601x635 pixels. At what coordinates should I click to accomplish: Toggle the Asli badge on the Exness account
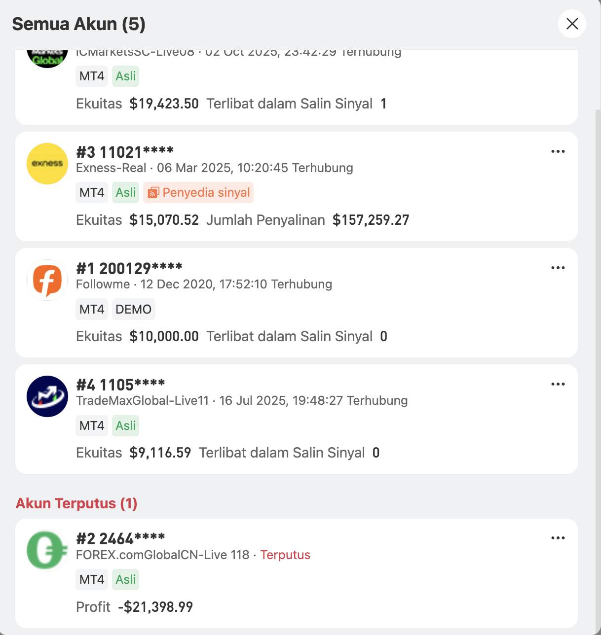tap(125, 192)
